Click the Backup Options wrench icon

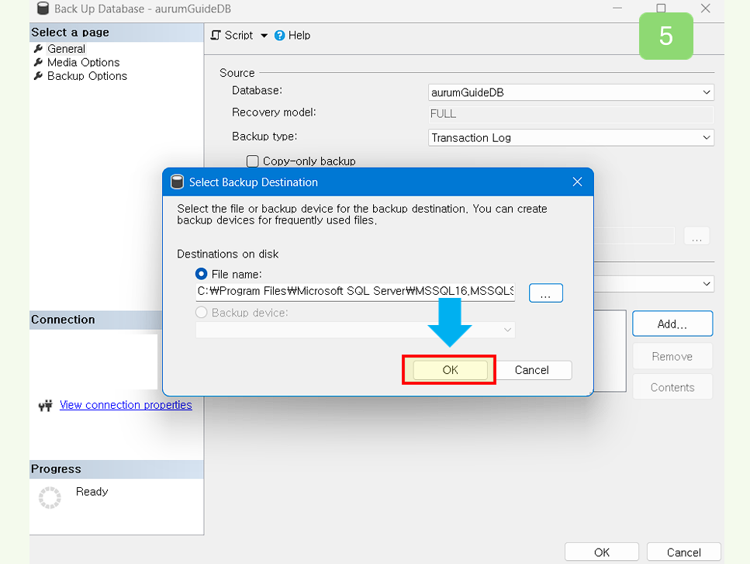(38, 76)
